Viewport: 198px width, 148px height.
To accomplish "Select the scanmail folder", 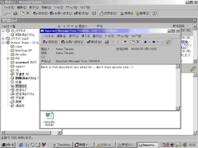I will (x=22, y=62).
